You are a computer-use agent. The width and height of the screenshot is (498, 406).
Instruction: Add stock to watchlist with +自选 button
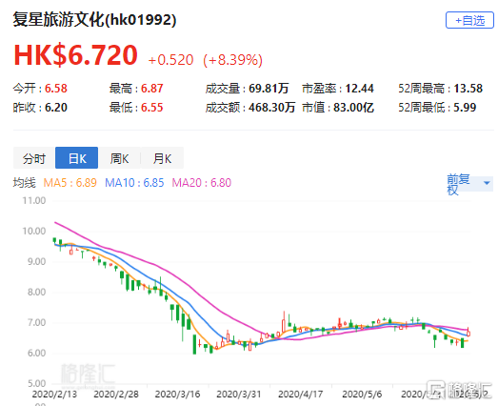(469, 20)
